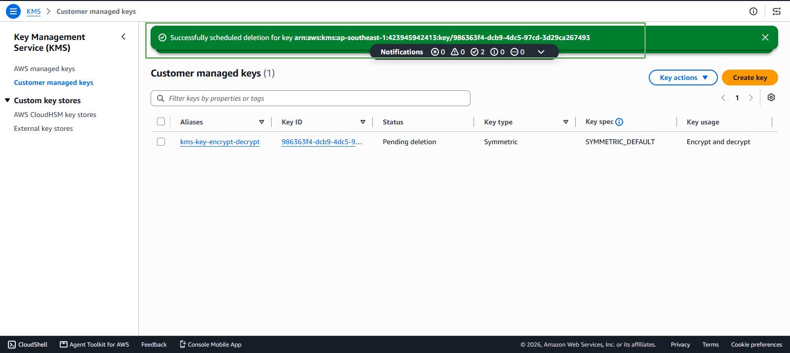Viewport: 790px width, 353px height.
Task: Sort the table by Key ID column
Action: click(363, 122)
